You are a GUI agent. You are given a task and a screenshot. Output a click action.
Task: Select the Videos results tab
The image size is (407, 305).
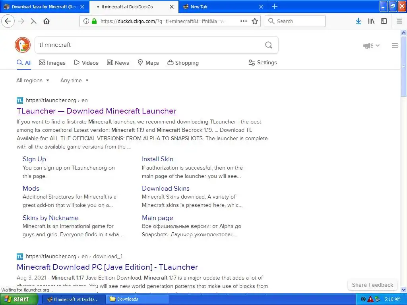point(86,63)
